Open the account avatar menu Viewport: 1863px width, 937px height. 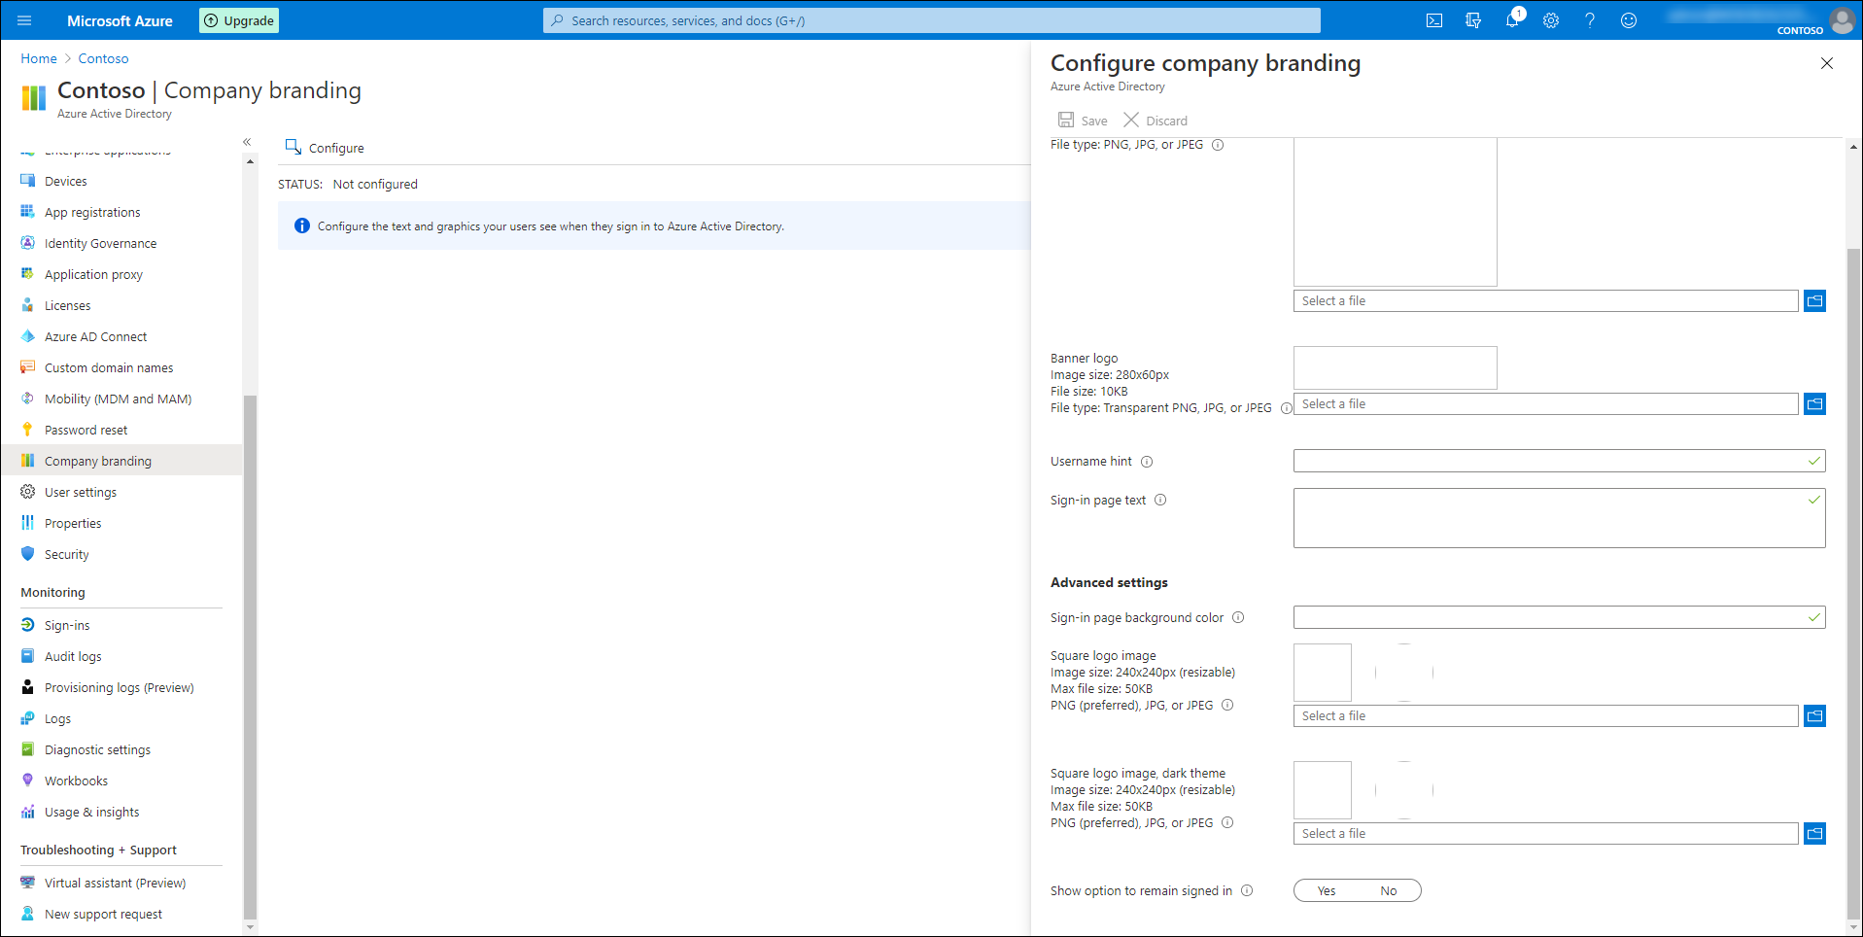tap(1842, 20)
